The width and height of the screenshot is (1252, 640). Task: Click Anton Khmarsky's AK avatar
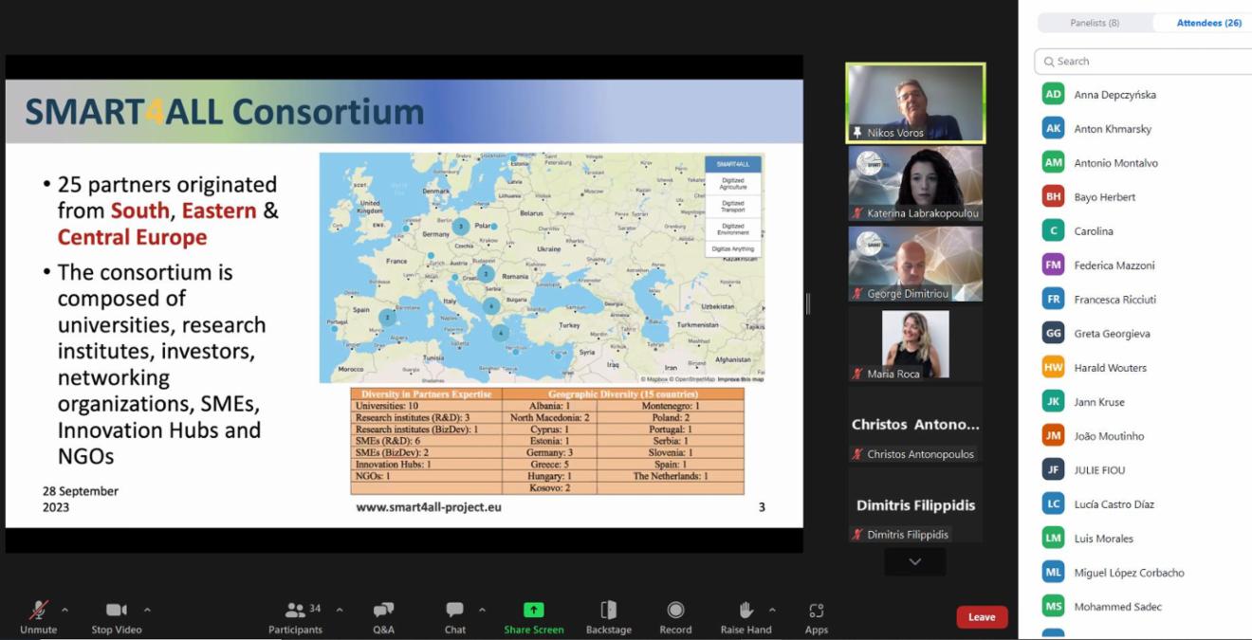tap(1053, 128)
